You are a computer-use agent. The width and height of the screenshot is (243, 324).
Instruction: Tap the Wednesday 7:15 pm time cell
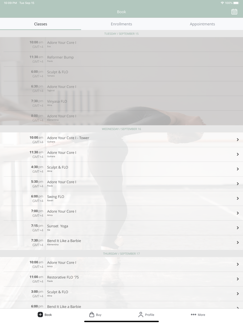37,228
